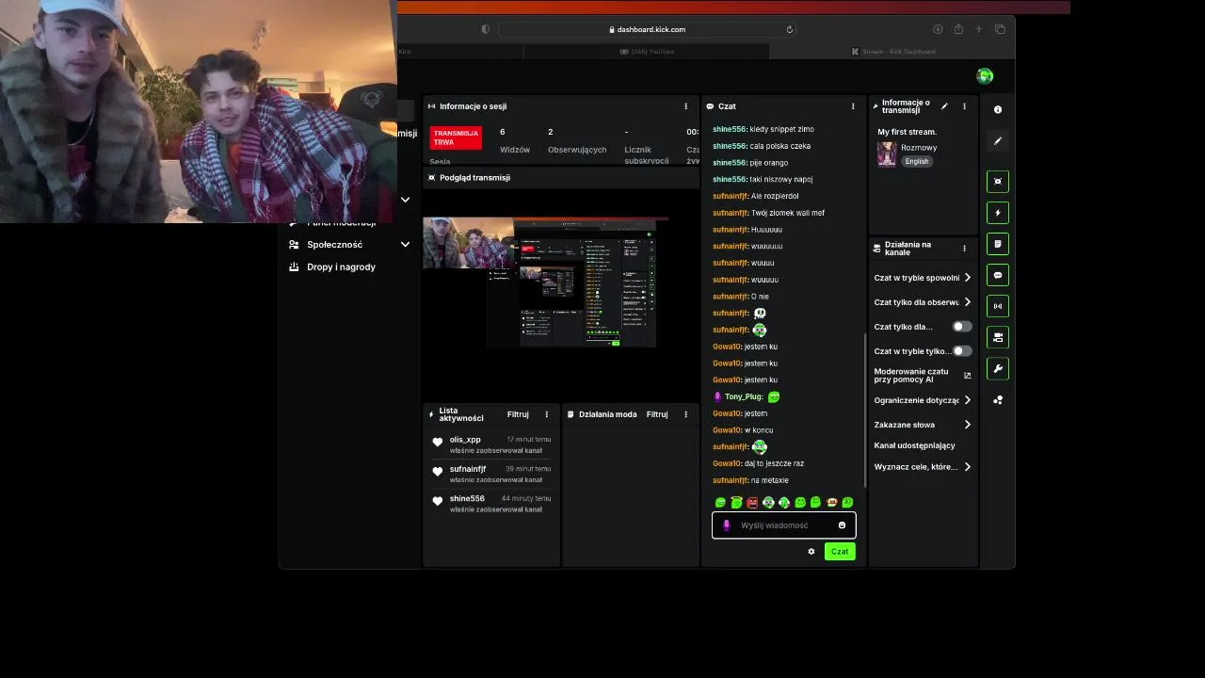The image size is (1205, 678).
Task: Open the info icon in right sidebar
Action: (x=998, y=109)
